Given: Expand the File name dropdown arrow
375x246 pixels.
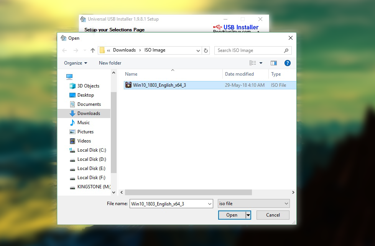Looking at the screenshot, I should coord(209,204).
